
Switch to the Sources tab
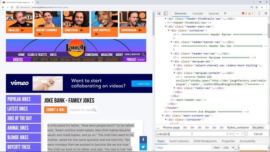[x=213, y=14]
